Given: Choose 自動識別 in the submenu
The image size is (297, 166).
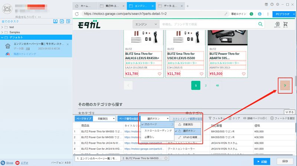Looking at the screenshot, I should [x=188, y=124].
